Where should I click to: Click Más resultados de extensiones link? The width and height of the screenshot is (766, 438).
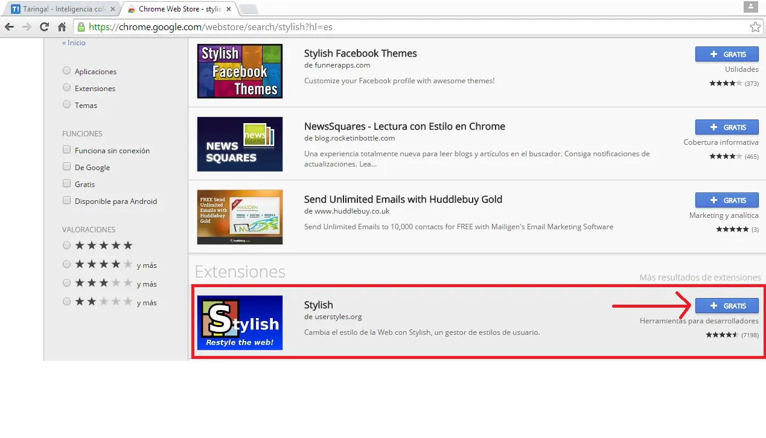click(x=700, y=278)
